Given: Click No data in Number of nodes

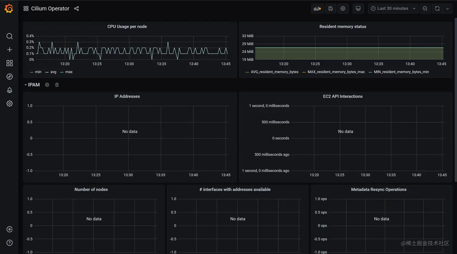Looking at the screenshot, I should pyautogui.click(x=94, y=219).
